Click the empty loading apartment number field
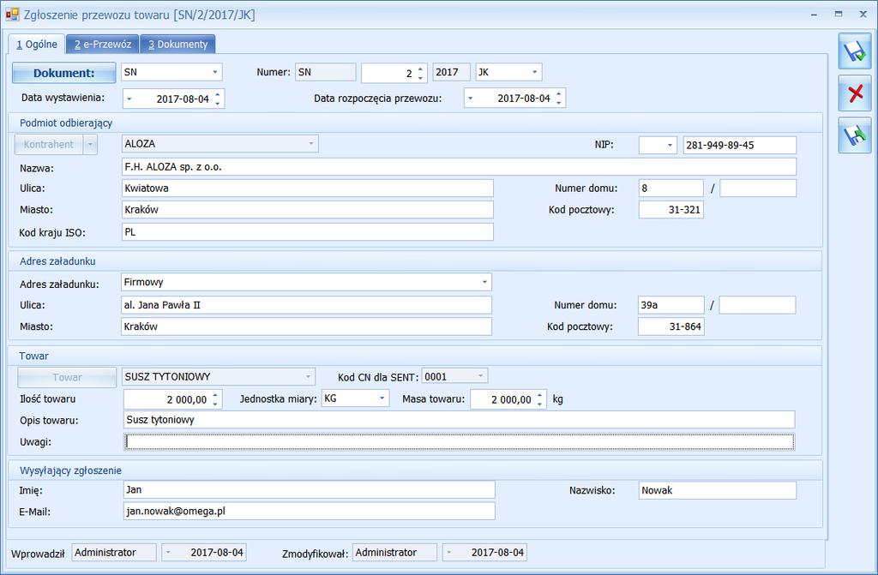 (757, 305)
